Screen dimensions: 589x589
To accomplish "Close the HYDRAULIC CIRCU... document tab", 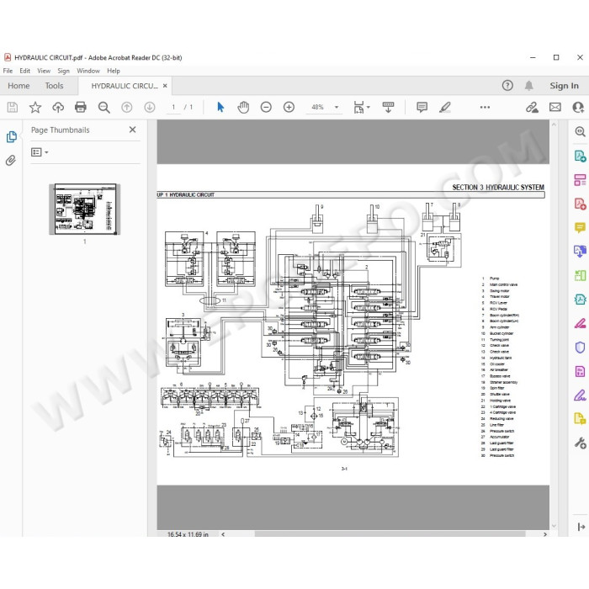I will (165, 86).
